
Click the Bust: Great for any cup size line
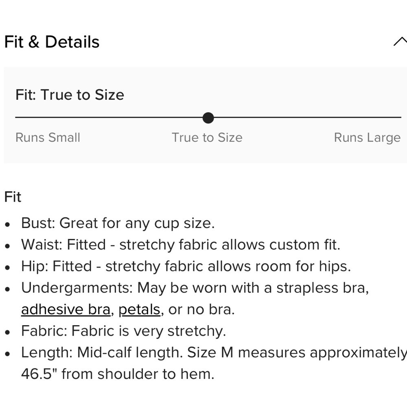pyautogui.click(x=118, y=223)
